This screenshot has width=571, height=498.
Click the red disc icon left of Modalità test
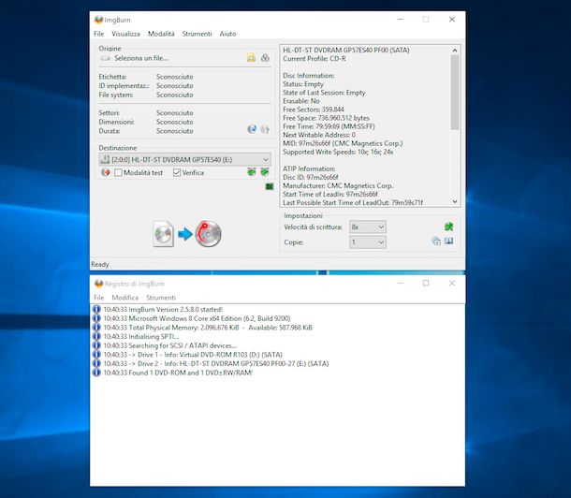(106, 172)
